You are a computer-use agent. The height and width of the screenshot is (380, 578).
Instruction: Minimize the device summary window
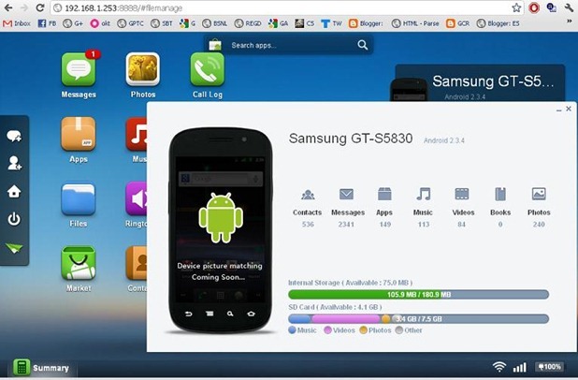pyautogui.click(x=559, y=110)
